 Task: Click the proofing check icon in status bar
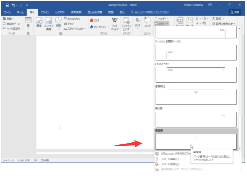pyautogui.click(x=36, y=160)
